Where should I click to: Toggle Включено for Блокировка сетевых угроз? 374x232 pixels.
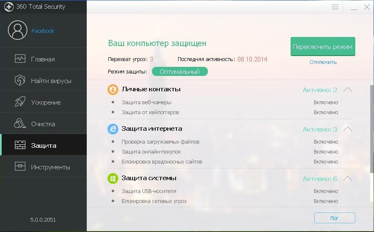click(326, 201)
